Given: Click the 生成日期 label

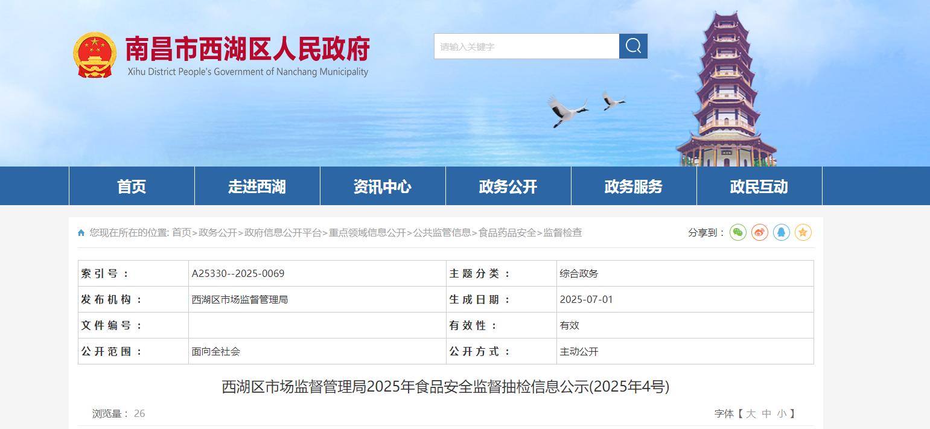Looking at the screenshot, I should 480,299.
